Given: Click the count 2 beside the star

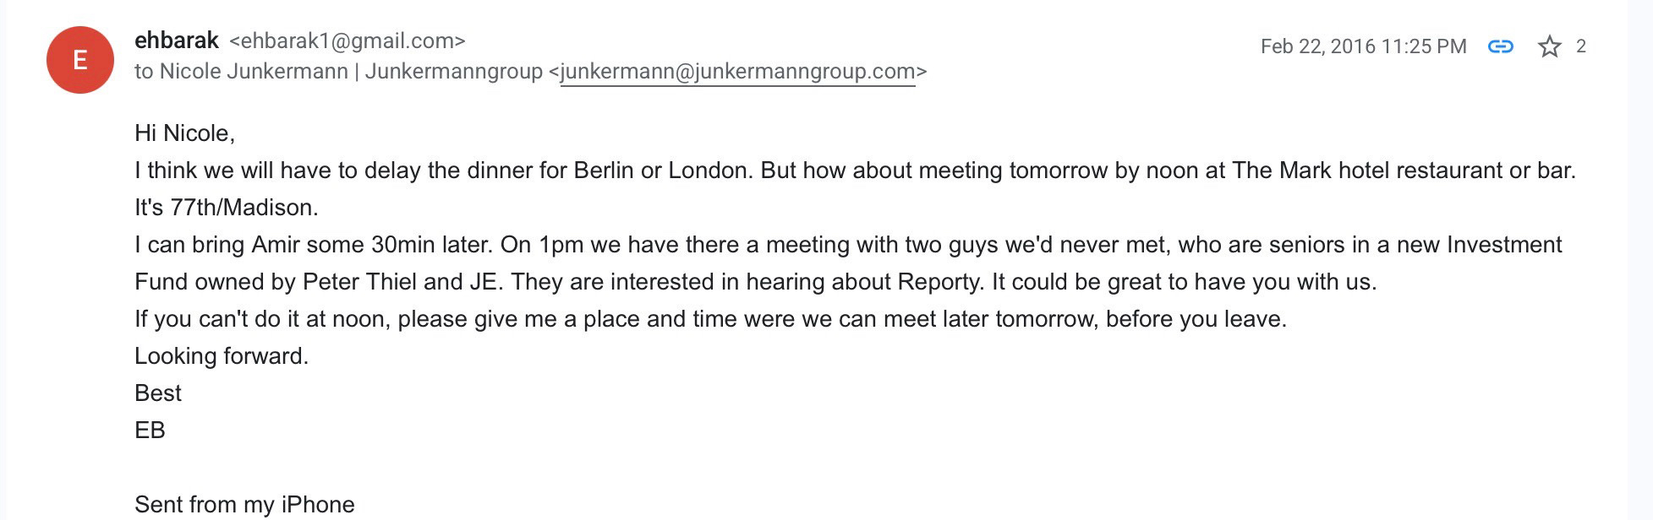Looking at the screenshot, I should (x=1580, y=46).
